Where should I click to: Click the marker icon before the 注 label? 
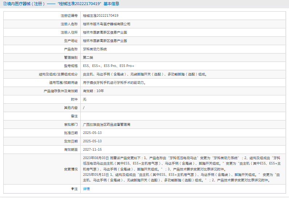(x=72, y=189)
